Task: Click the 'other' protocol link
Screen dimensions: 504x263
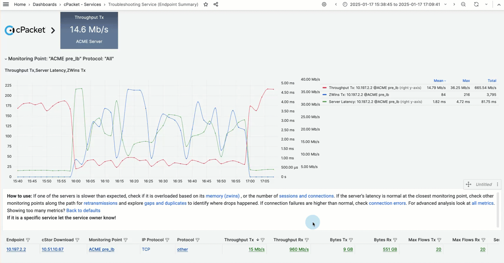Action: [x=183, y=249]
